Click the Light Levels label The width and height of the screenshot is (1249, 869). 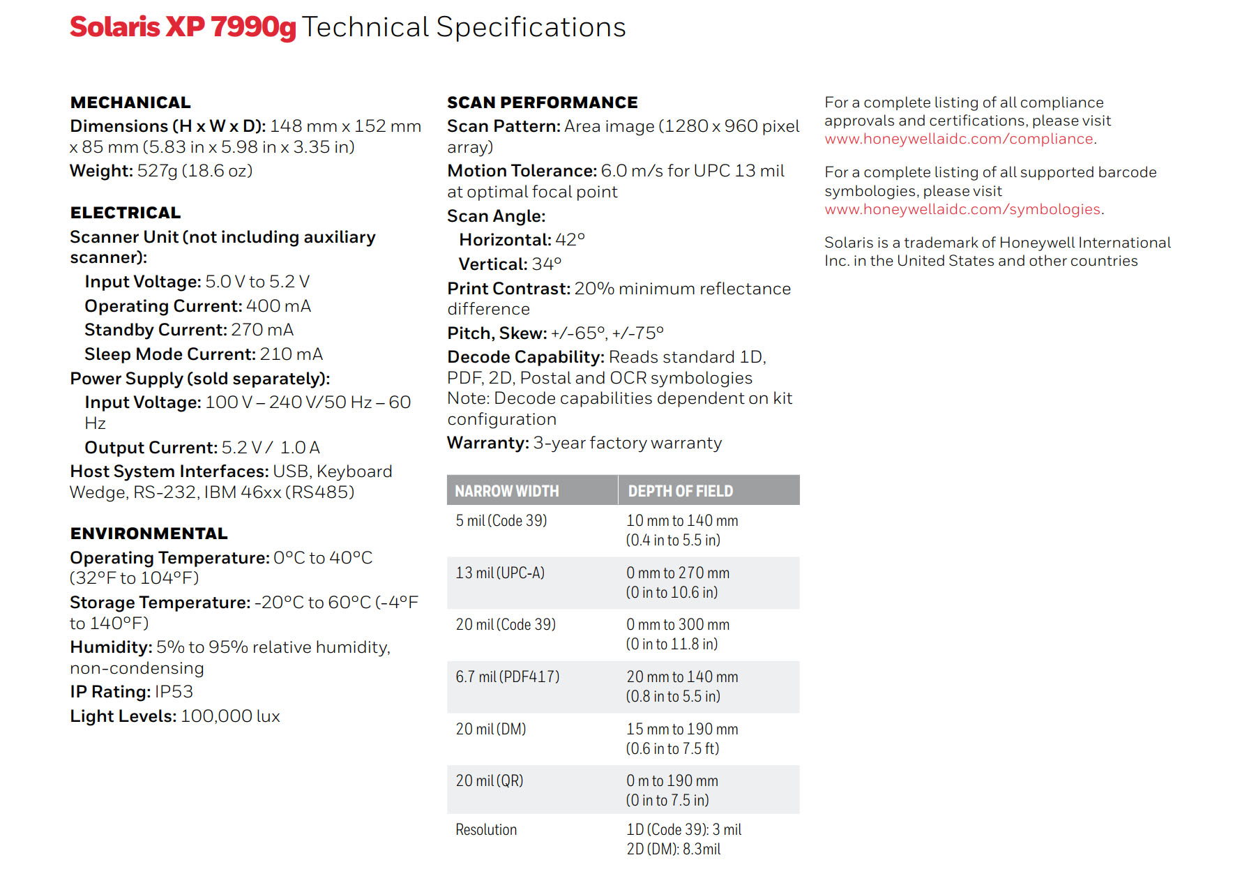(123, 716)
